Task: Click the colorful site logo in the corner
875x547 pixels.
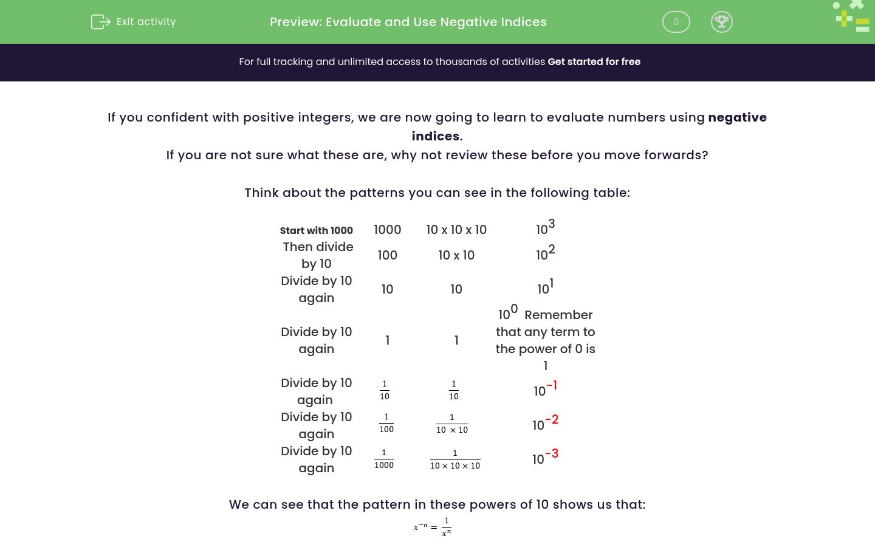Action: coord(850,16)
